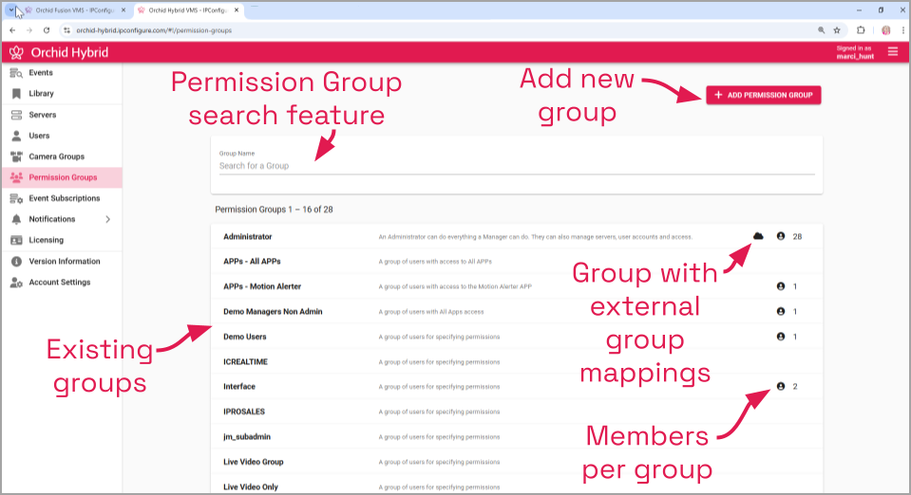Open the jm_subadmin group
The width and height of the screenshot is (911, 495).
pos(517,436)
